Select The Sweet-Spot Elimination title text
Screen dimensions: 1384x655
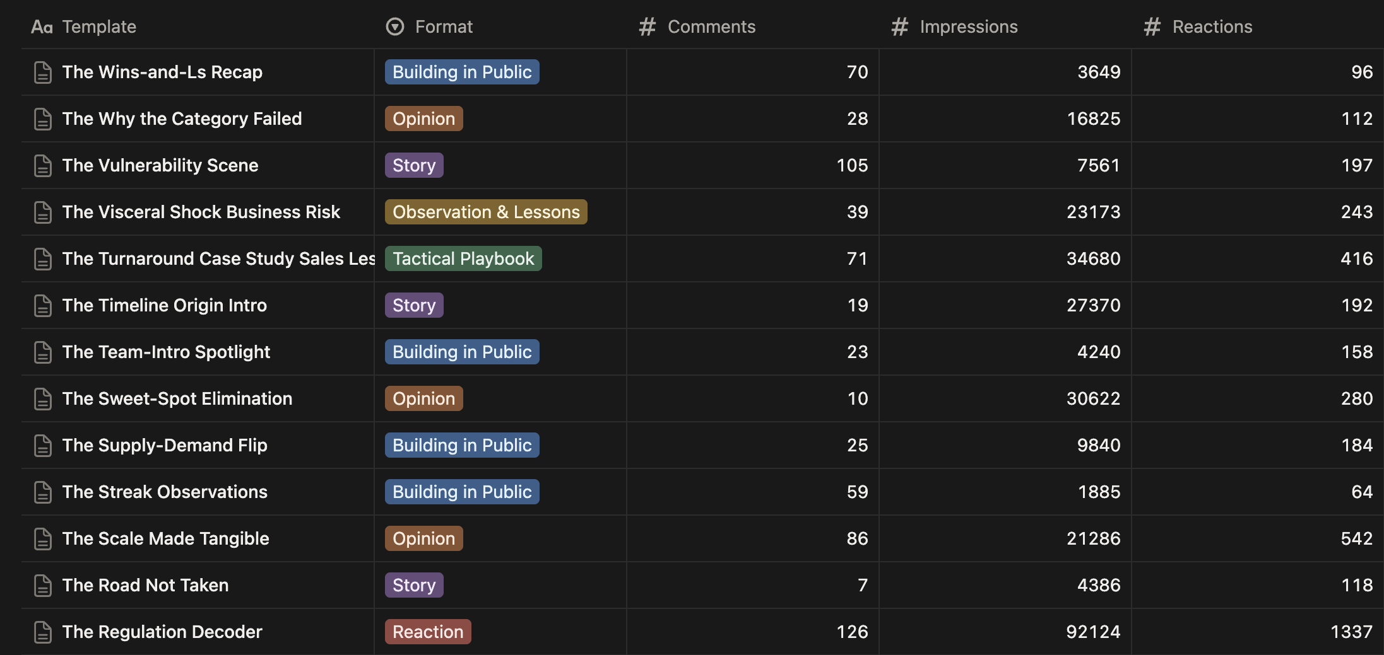pos(177,398)
